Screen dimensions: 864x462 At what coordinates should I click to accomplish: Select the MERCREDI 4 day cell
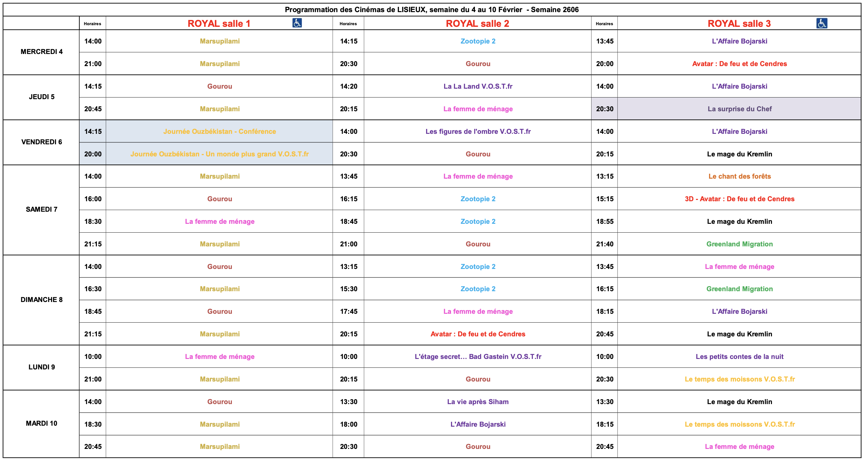click(41, 52)
